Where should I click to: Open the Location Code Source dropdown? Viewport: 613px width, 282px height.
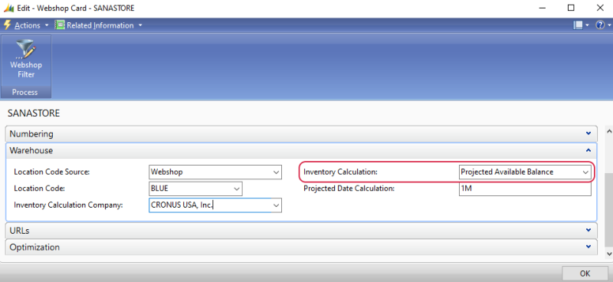(x=277, y=172)
